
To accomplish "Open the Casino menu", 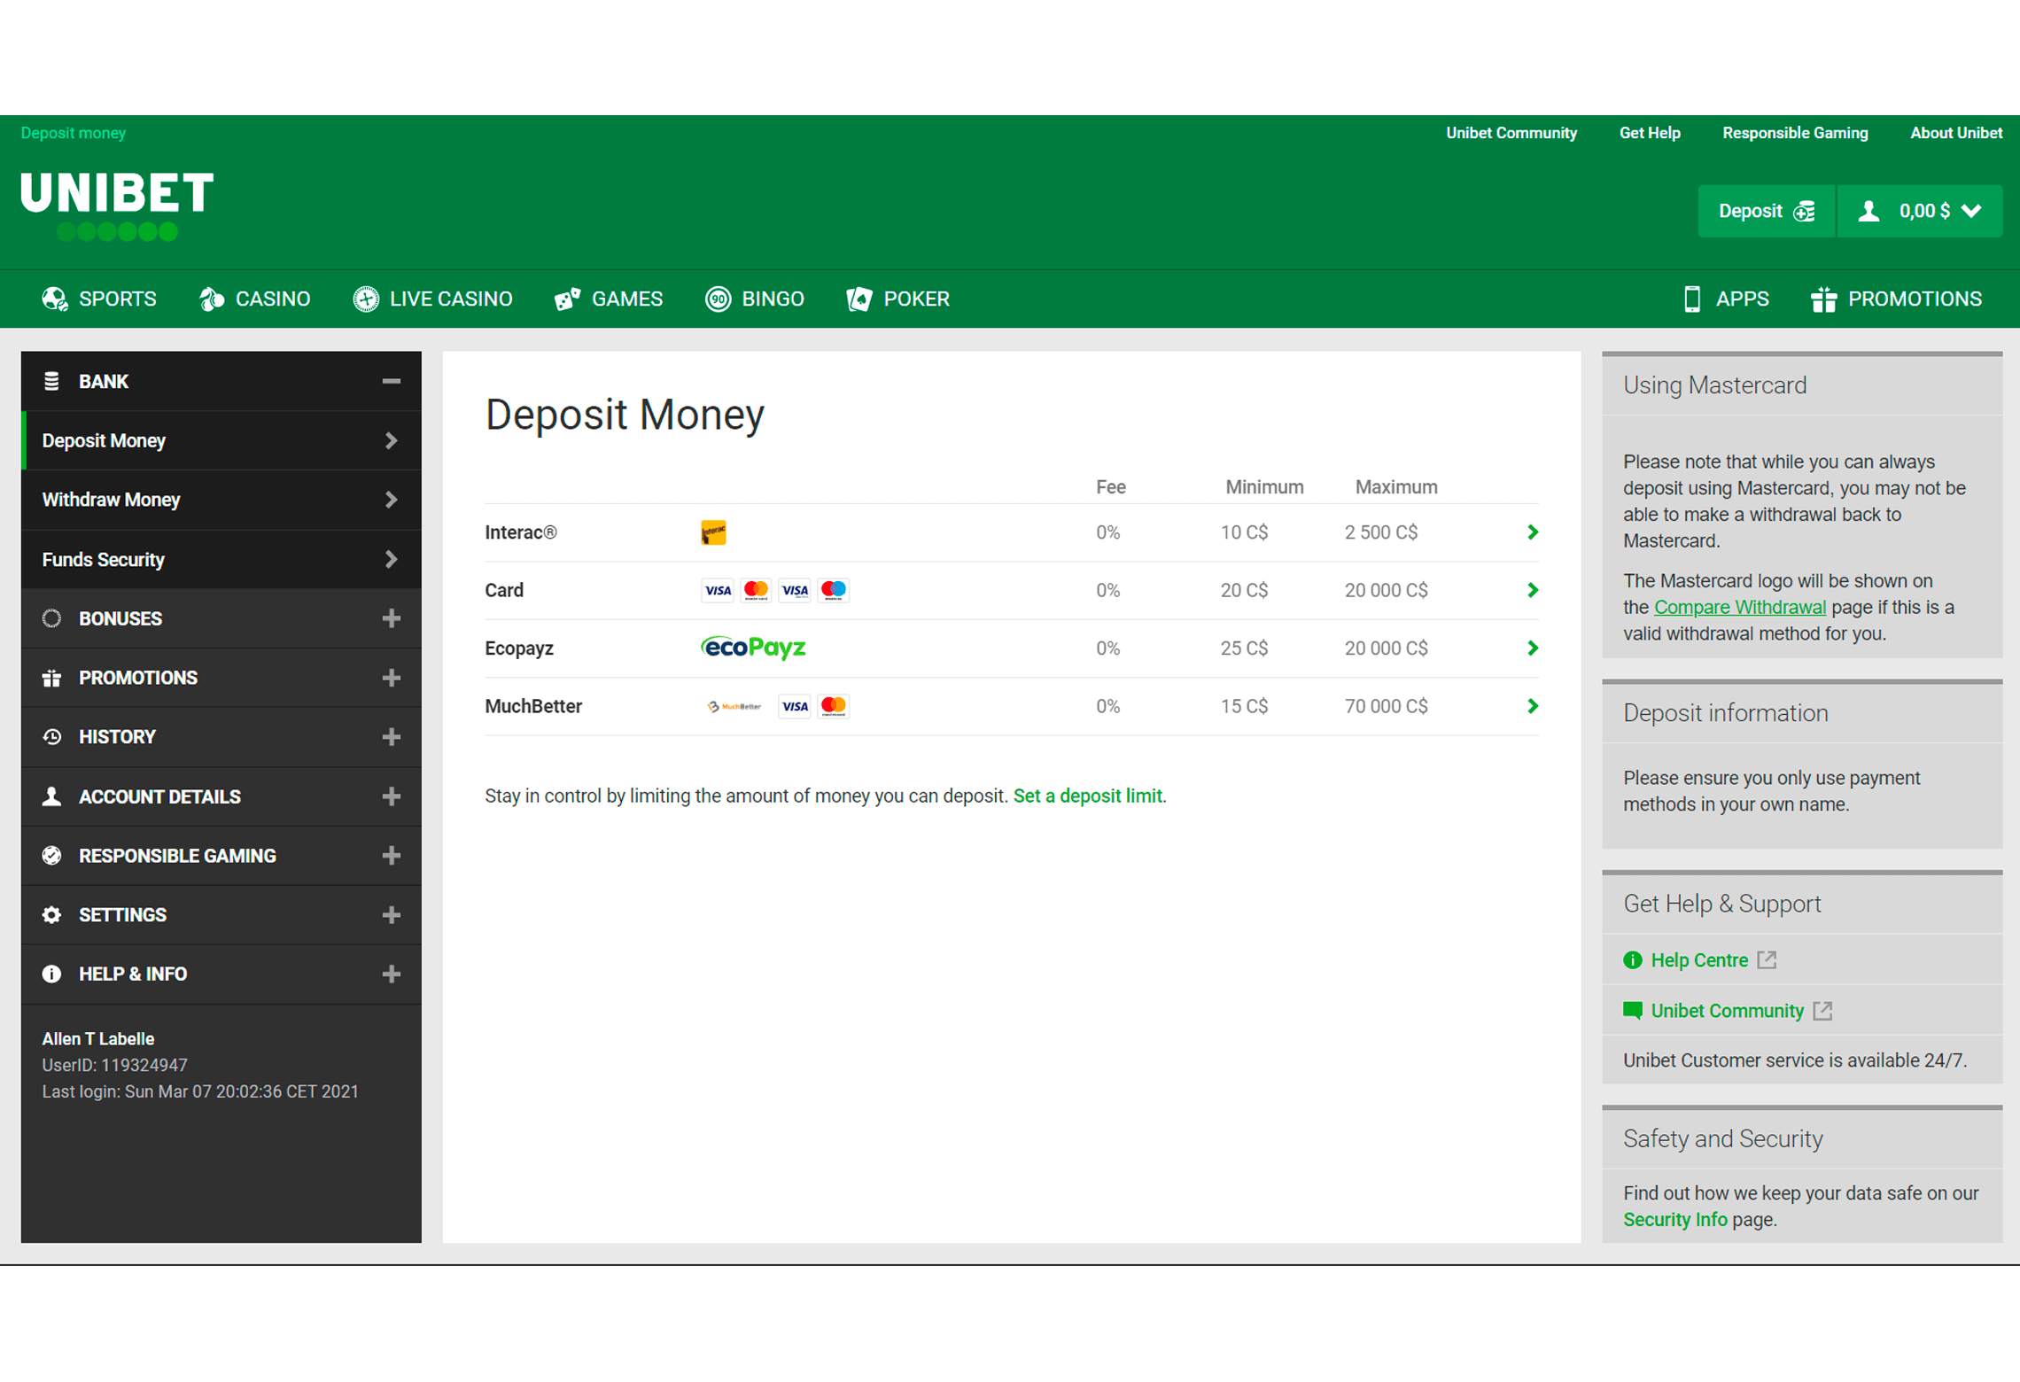I will pos(255,299).
